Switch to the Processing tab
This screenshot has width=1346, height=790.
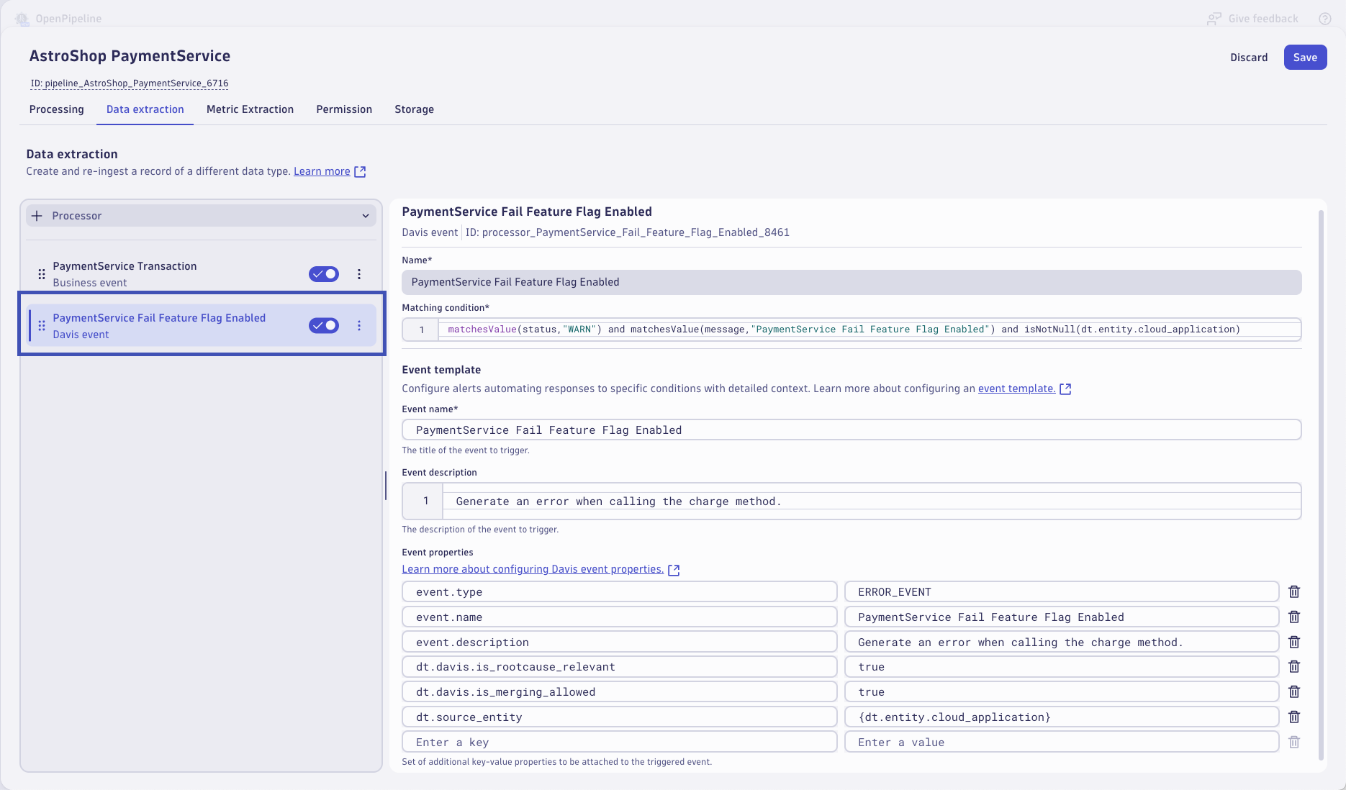pos(57,109)
